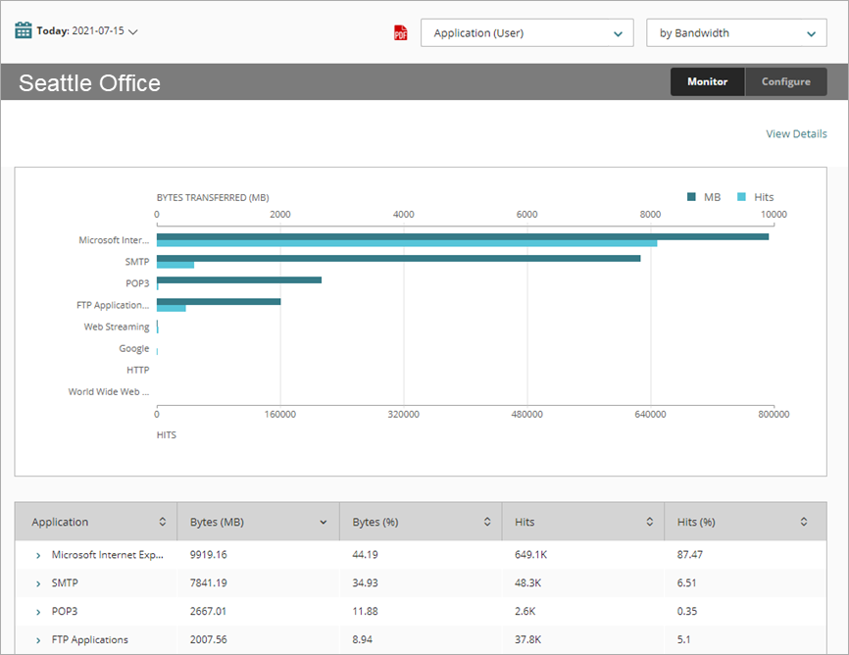Switch to the Monitor tab
The image size is (849, 655).
[x=708, y=81]
